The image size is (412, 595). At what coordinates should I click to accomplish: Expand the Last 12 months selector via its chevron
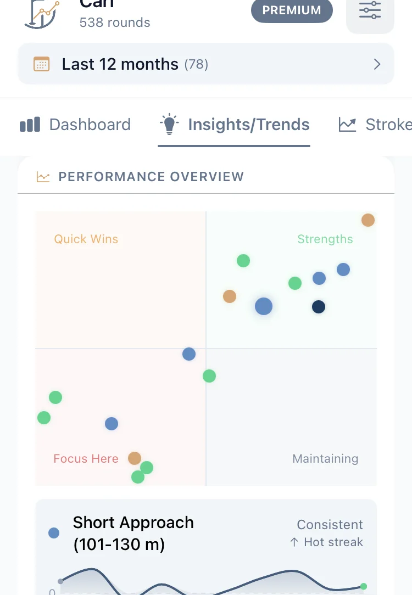377,64
